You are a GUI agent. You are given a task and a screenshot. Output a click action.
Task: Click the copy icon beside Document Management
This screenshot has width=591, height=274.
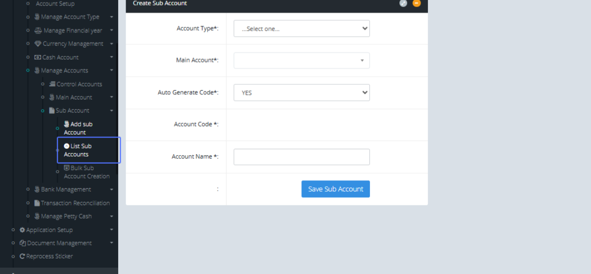(x=23, y=243)
